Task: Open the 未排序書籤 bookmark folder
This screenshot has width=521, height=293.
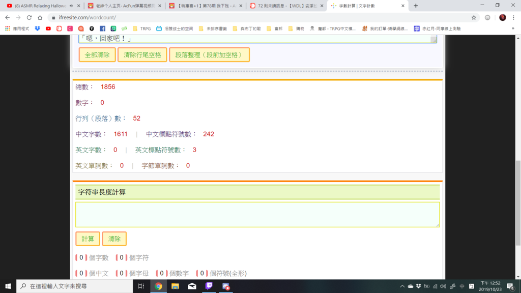Action: pyautogui.click(x=213, y=28)
